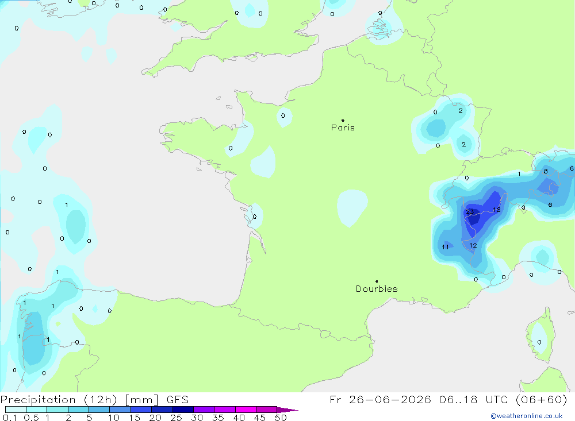Click the Dourbies location label
This screenshot has width=575, height=421.
click(377, 289)
